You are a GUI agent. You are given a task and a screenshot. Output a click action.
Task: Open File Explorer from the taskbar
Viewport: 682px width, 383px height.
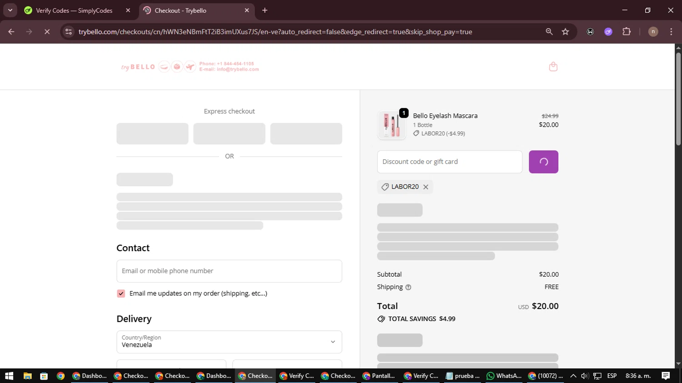[27, 376]
